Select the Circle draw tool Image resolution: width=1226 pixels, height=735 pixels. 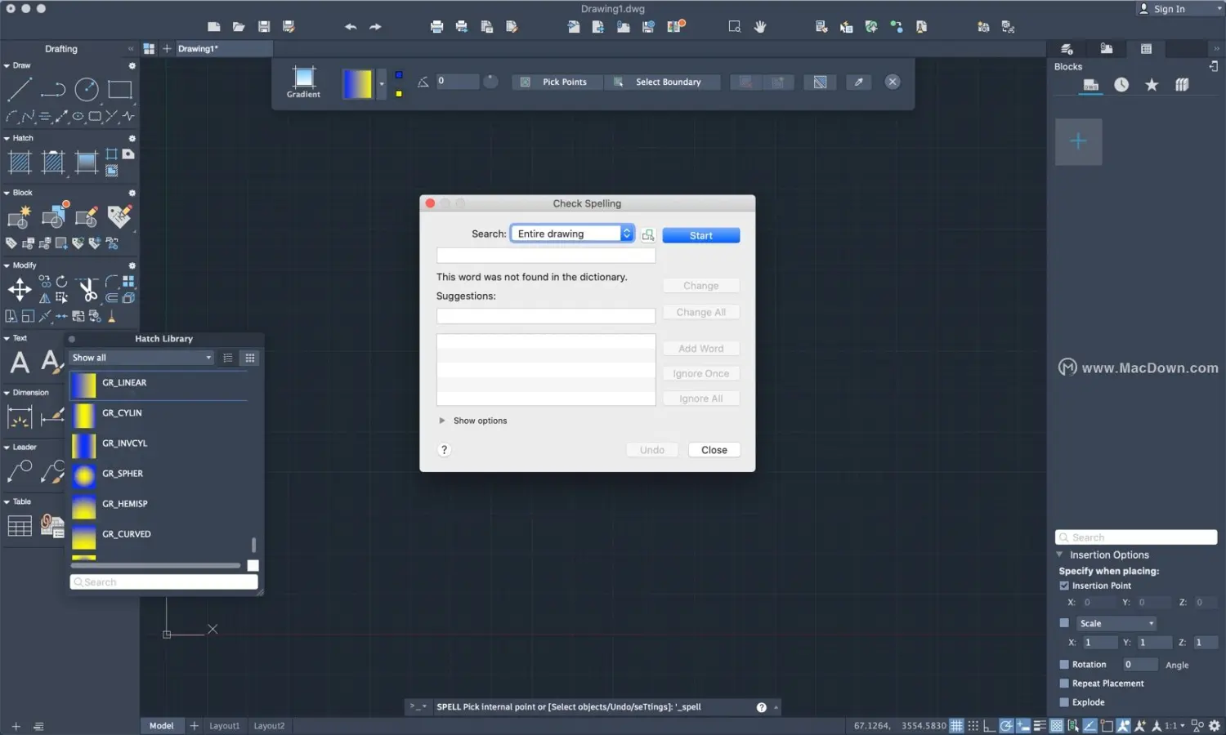[x=87, y=89]
